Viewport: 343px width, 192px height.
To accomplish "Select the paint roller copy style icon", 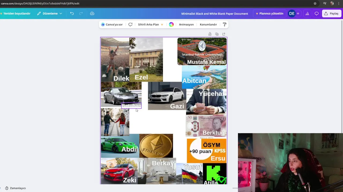I will click(225, 25).
